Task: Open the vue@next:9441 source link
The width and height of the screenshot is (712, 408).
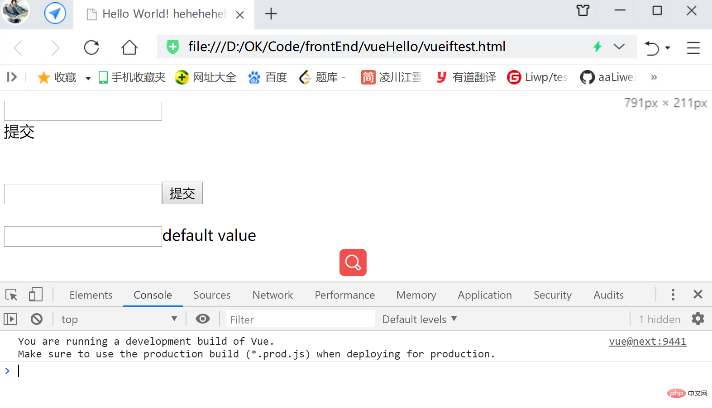Action: tap(647, 342)
